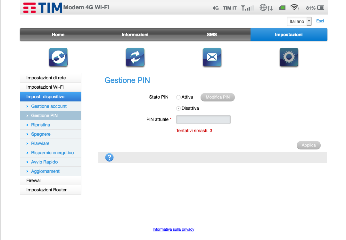Select the Attiva PIN radio button
This screenshot has width=346, height=240.
click(178, 97)
